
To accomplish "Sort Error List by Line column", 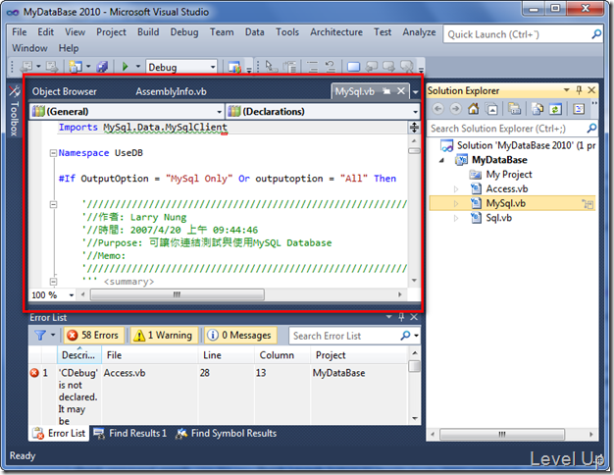I will (x=227, y=355).
